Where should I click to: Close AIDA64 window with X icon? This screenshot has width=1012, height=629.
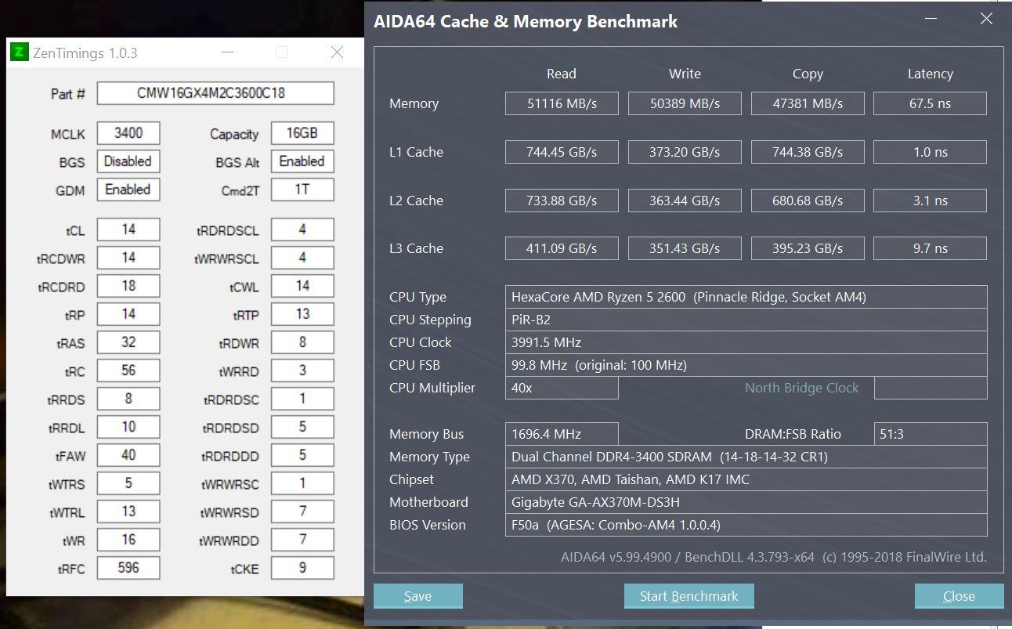pos(986,19)
